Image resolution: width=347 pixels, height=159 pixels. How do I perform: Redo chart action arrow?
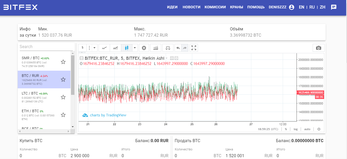(x=185, y=48)
